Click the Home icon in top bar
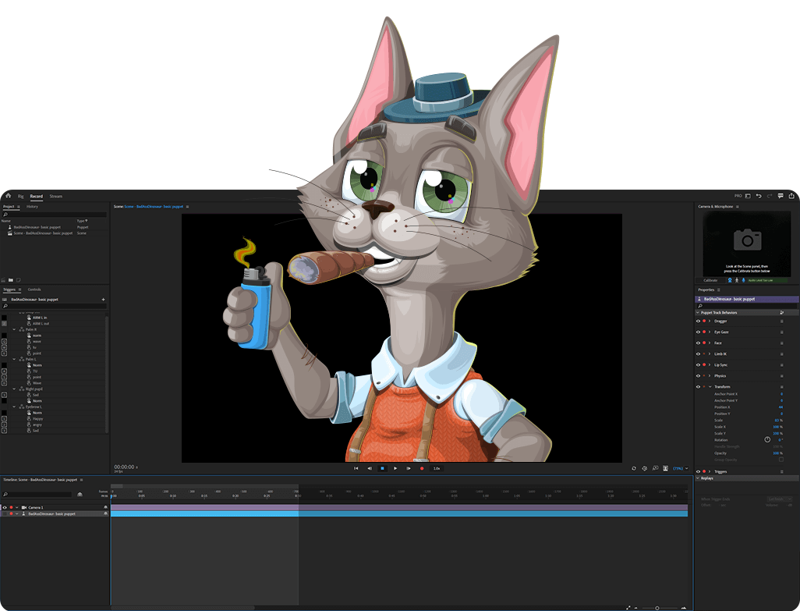 pyautogui.click(x=8, y=196)
